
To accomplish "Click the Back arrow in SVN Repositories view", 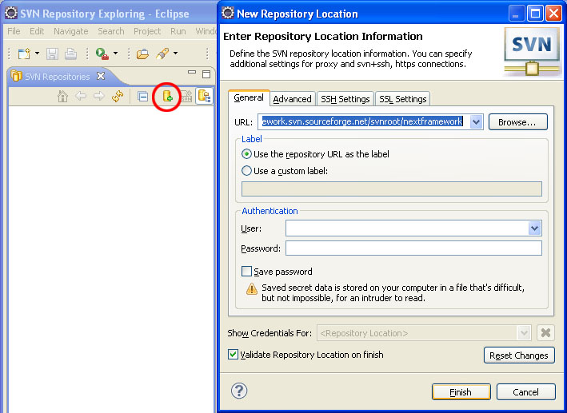I will [81, 96].
